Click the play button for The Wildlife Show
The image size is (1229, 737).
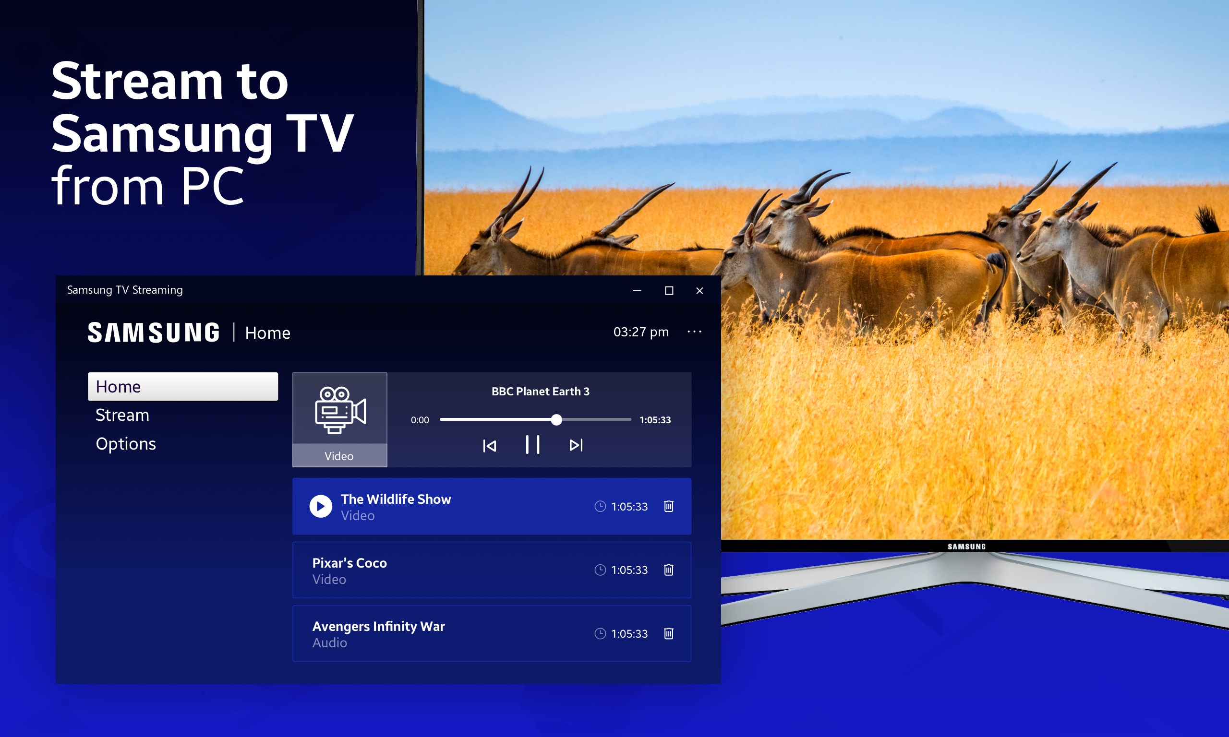[319, 507]
